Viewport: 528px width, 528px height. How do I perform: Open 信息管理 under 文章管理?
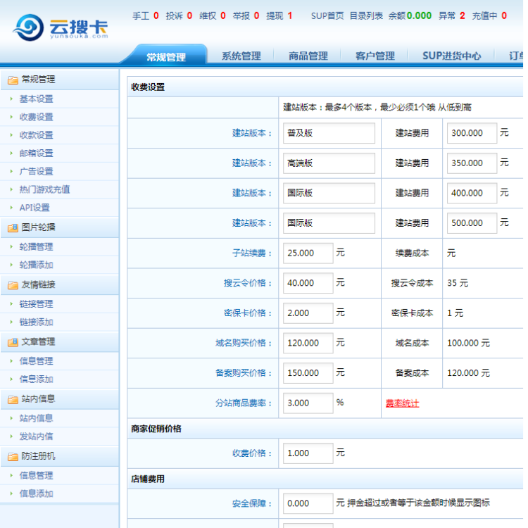(37, 361)
